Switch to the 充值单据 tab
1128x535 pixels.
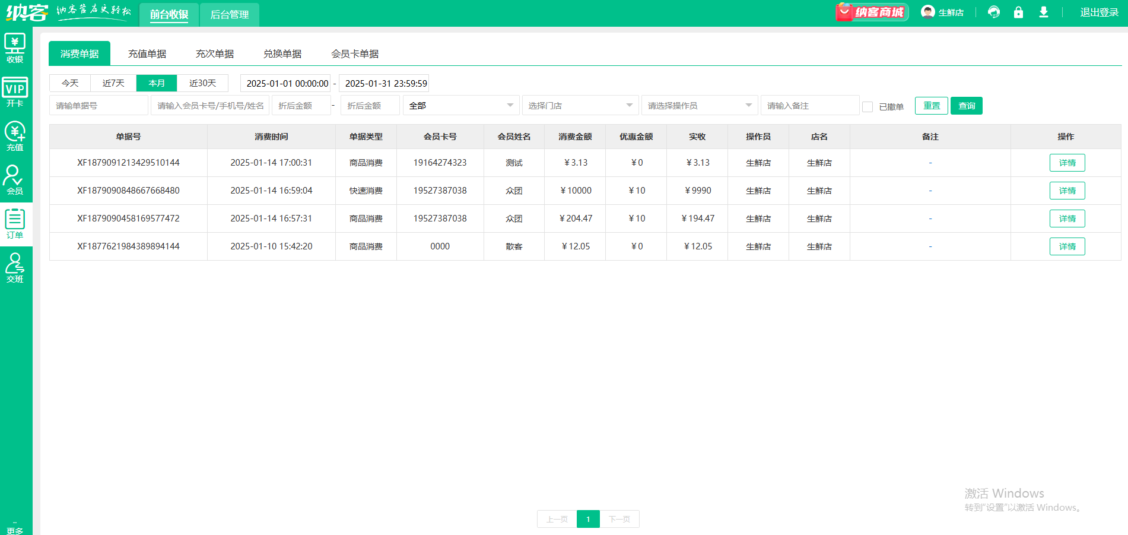[x=147, y=54]
